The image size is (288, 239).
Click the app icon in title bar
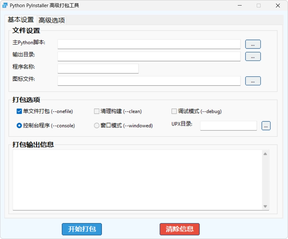pyautogui.click(x=5, y=6)
